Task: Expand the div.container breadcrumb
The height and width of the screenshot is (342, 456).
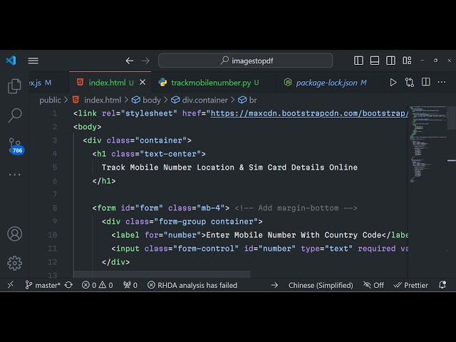Action: (204, 100)
